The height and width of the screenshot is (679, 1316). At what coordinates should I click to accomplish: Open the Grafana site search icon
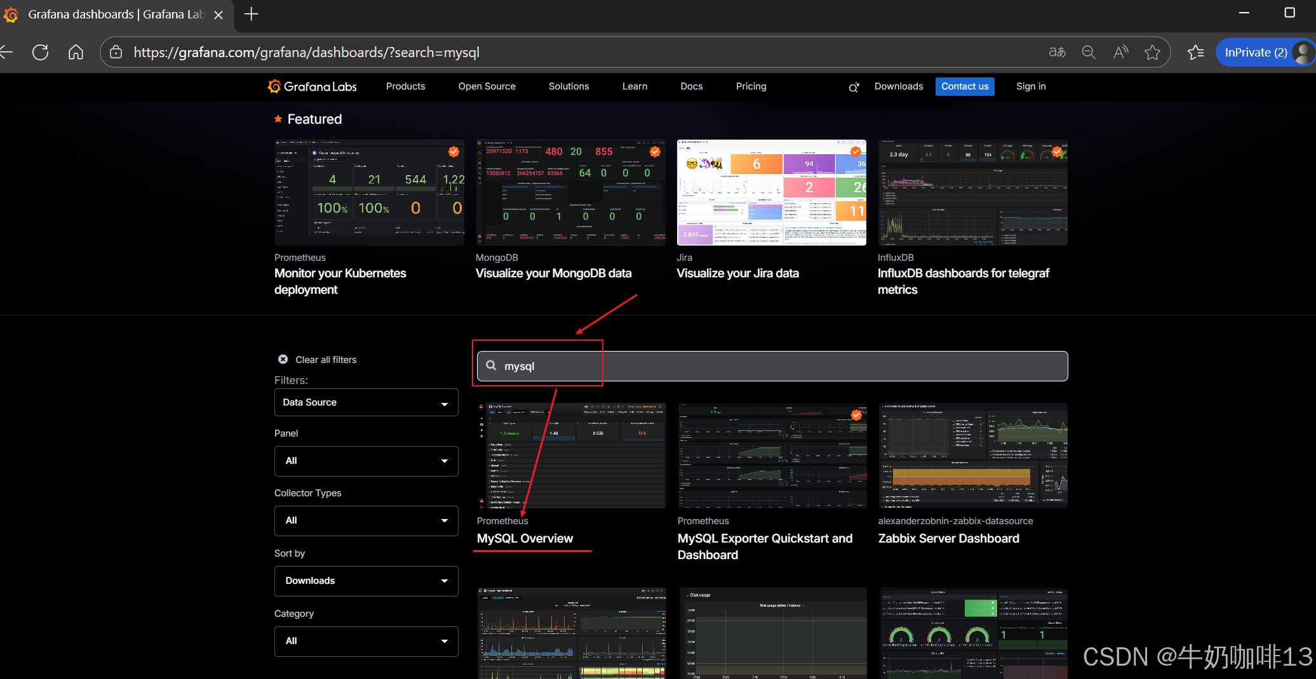click(854, 87)
